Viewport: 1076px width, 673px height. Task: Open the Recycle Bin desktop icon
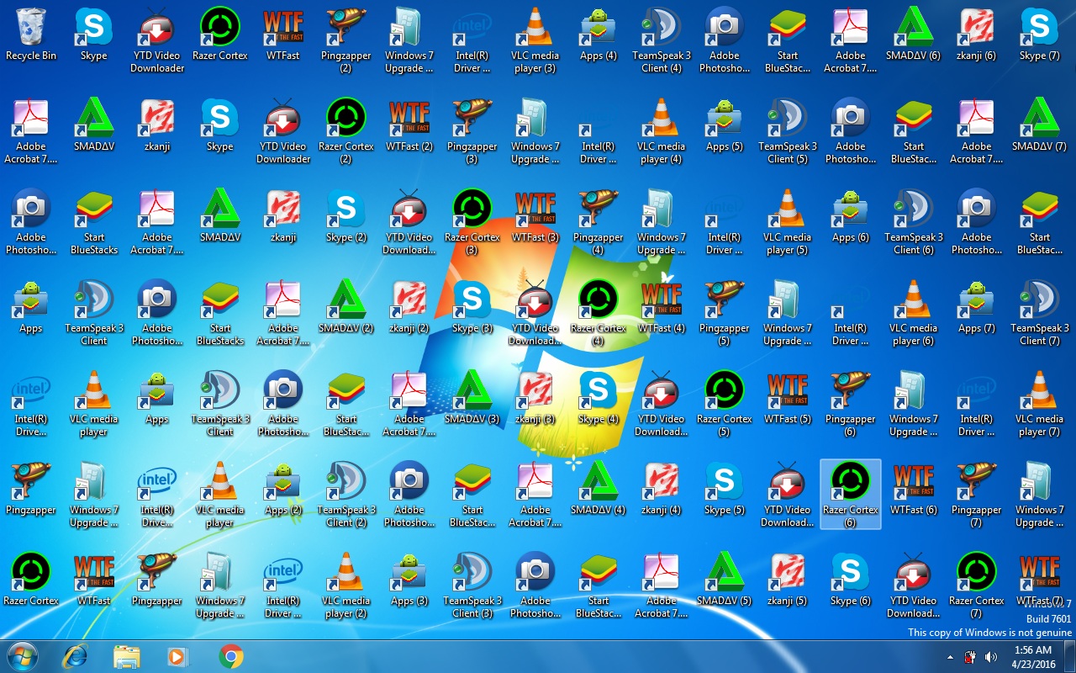pyautogui.click(x=31, y=35)
